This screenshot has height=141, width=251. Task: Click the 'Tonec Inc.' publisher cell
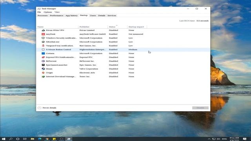click(x=85, y=76)
